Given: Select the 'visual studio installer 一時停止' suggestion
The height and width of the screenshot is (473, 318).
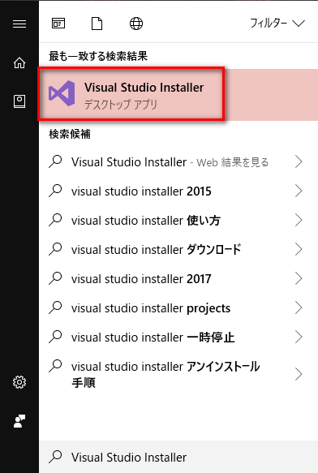Looking at the screenshot, I should [x=178, y=338].
